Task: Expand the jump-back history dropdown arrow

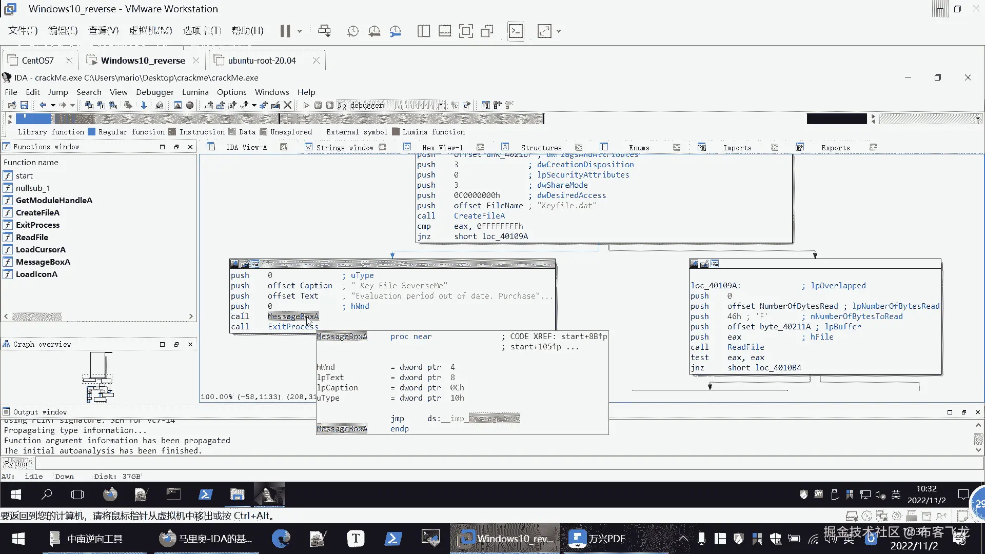Action: [53, 105]
